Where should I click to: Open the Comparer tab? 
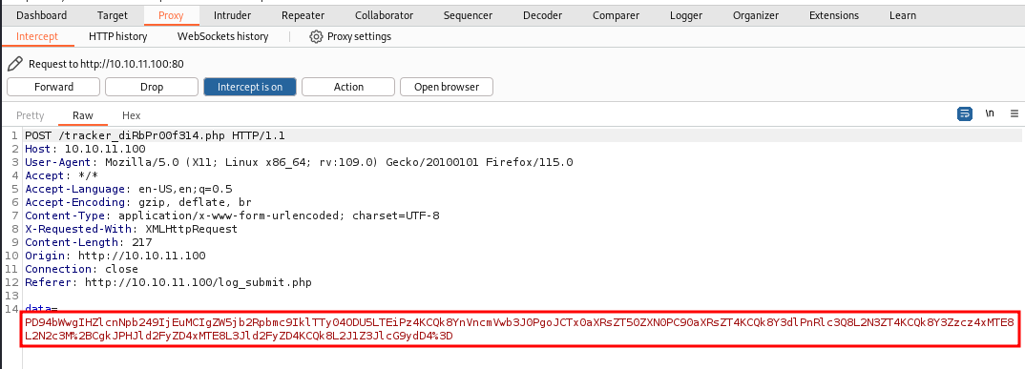pyautogui.click(x=616, y=15)
